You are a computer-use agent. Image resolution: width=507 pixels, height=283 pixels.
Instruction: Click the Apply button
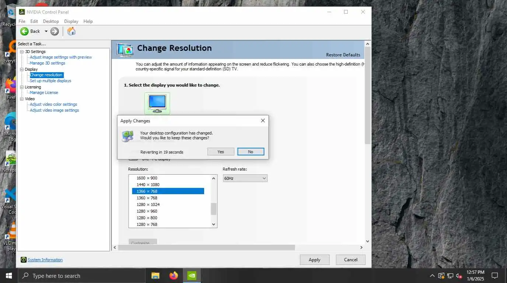coord(315,260)
